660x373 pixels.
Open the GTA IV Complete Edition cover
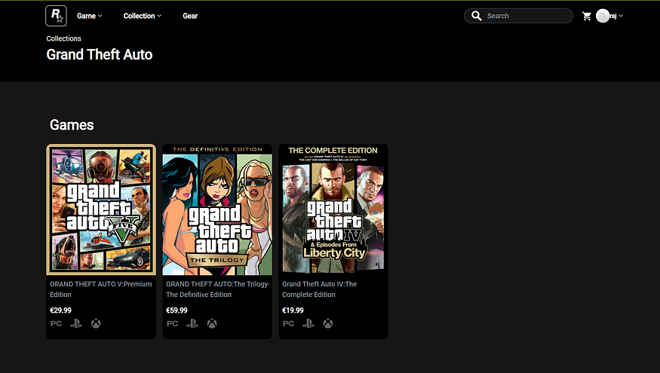333,209
